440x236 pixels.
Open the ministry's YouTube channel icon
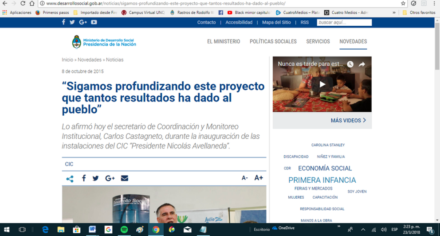(94, 22)
